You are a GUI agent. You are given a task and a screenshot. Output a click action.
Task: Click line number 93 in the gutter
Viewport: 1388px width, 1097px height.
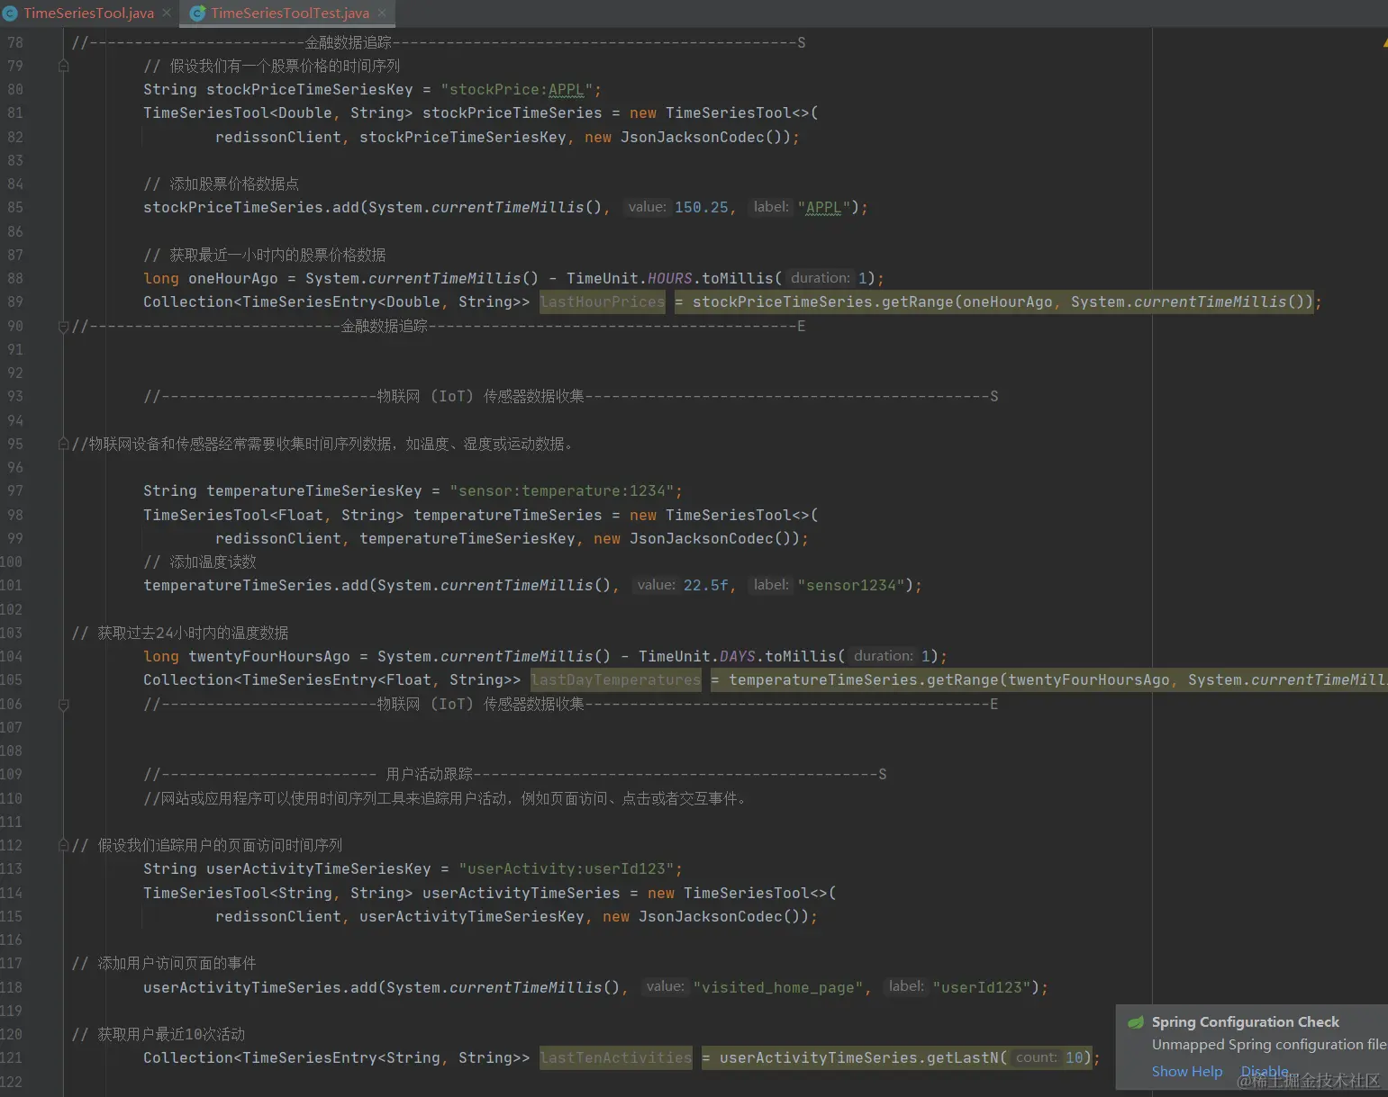click(15, 396)
